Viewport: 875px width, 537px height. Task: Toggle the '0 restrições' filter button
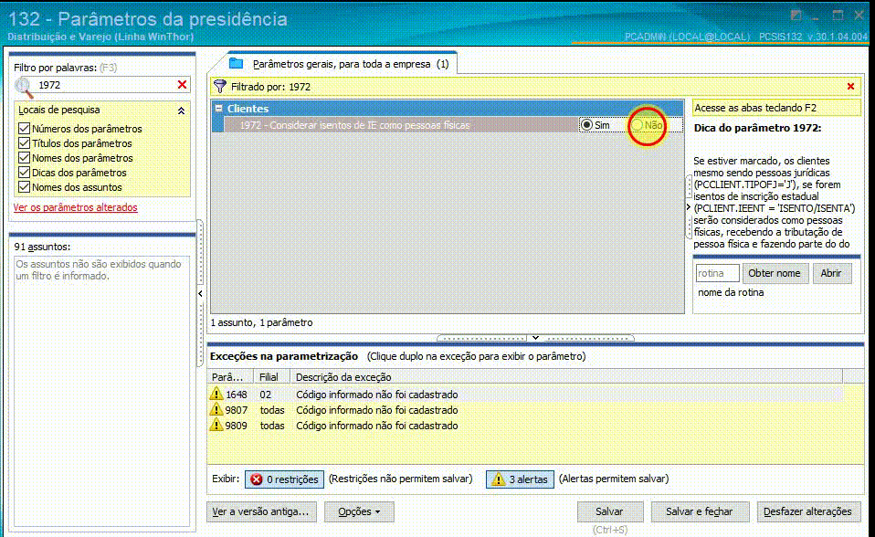284,479
